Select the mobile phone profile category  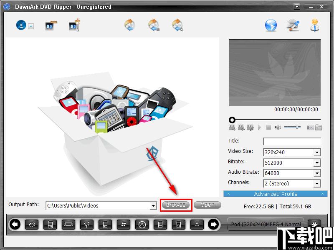[x=50, y=224]
